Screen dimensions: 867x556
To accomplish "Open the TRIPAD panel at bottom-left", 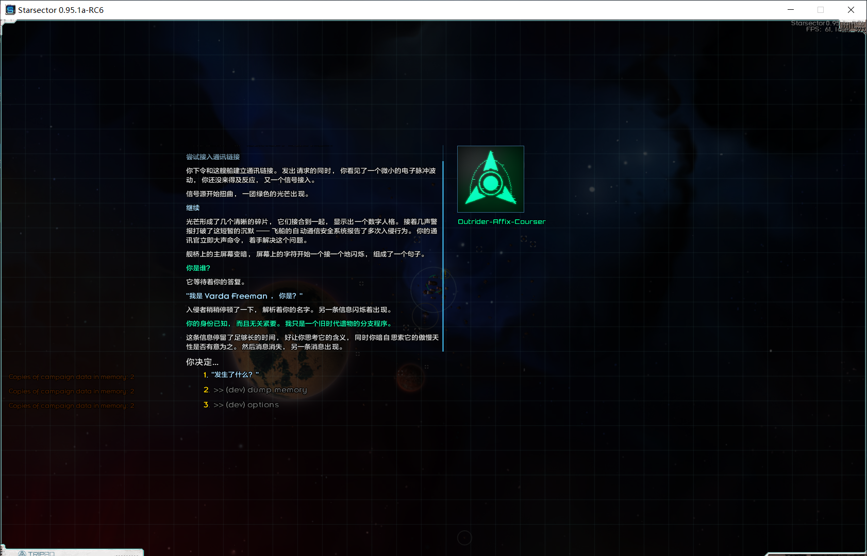I will click(40, 553).
